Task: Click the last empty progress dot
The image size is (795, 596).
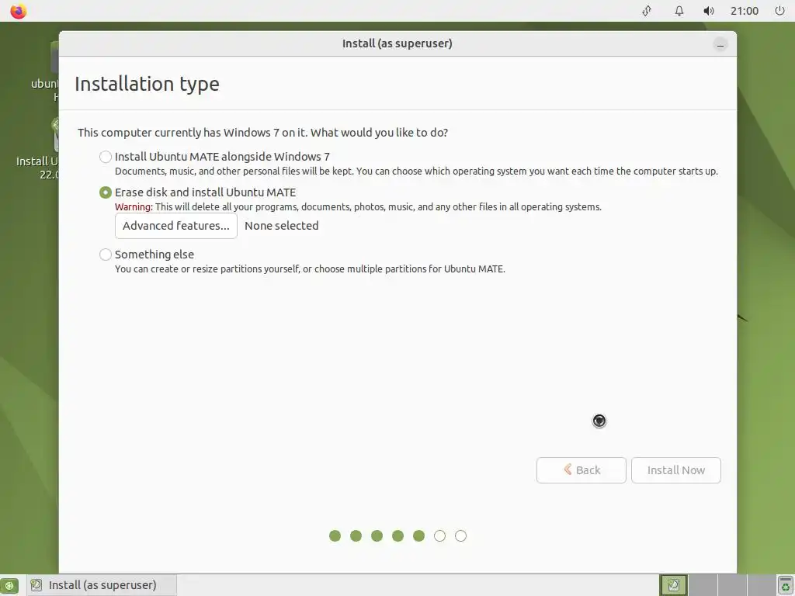Action: (460, 535)
